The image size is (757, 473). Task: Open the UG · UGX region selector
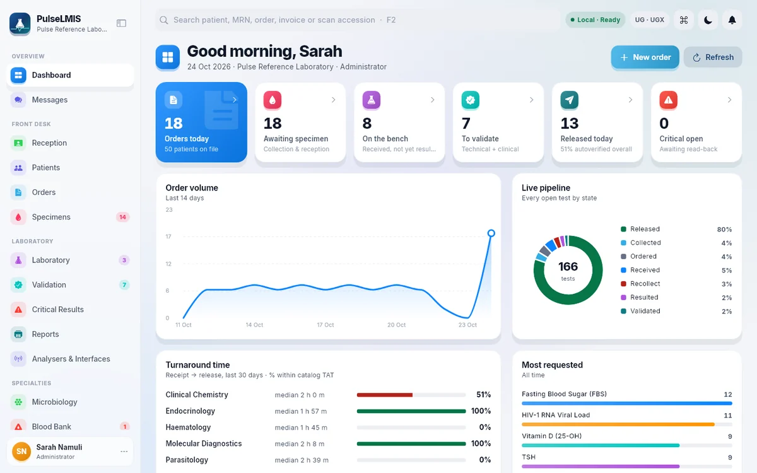pos(650,20)
